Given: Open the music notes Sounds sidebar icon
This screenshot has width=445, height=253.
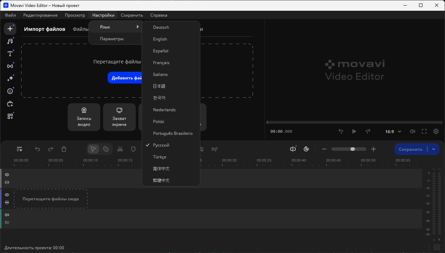Looking at the screenshot, I should coord(10,41).
